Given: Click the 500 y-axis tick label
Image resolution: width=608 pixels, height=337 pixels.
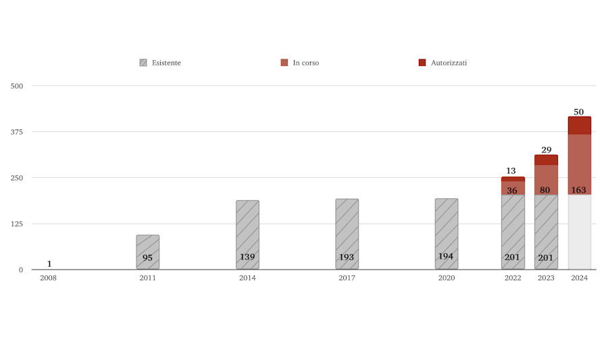Looking at the screenshot, I should [x=17, y=86].
